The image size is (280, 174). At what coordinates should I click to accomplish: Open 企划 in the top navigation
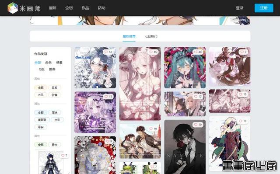click(69, 8)
